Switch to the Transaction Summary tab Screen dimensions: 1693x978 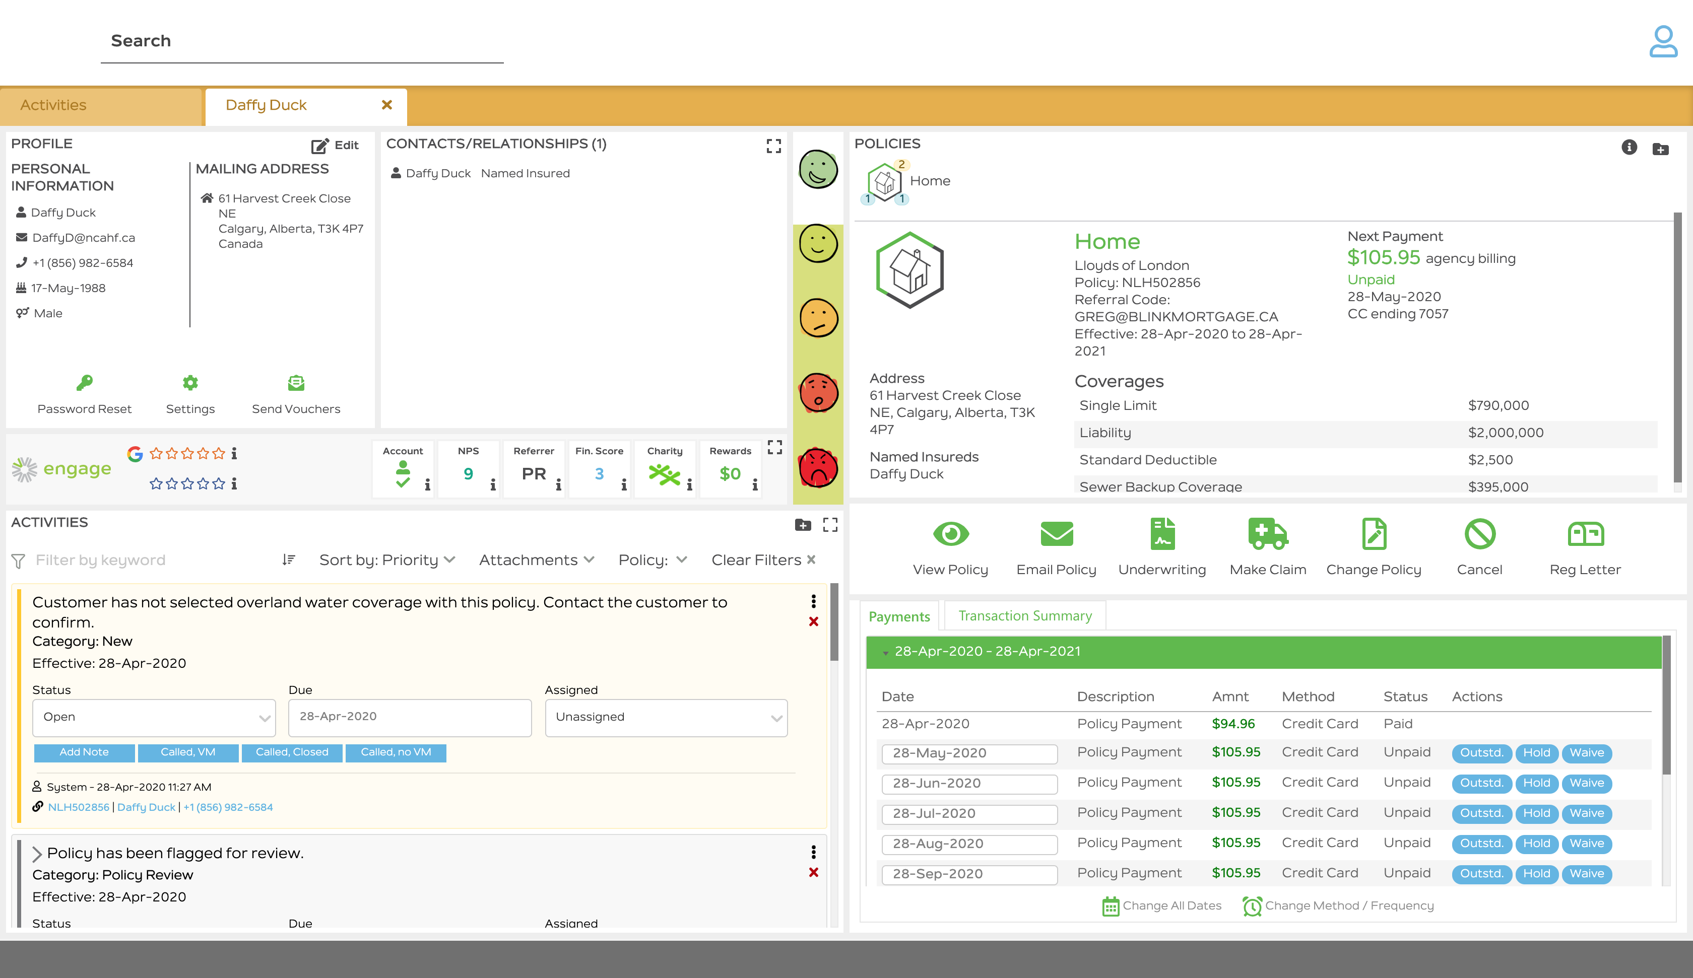[x=1024, y=616]
